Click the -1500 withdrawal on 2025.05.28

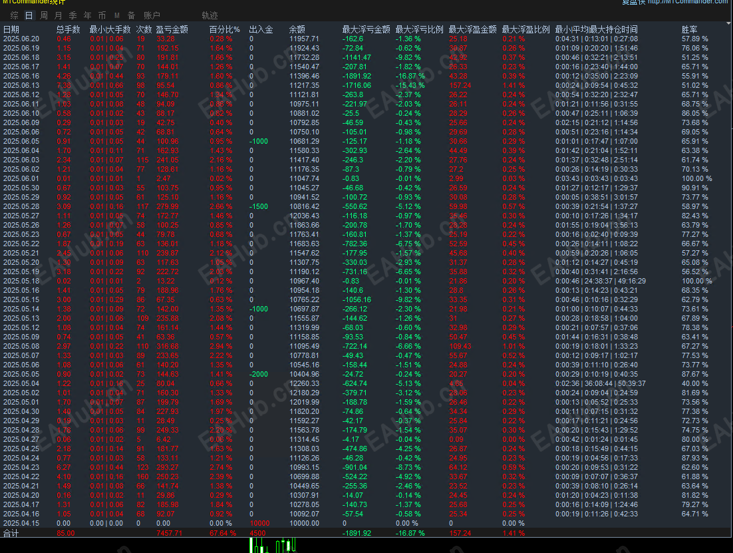pyautogui.click(x=259, y=207)
